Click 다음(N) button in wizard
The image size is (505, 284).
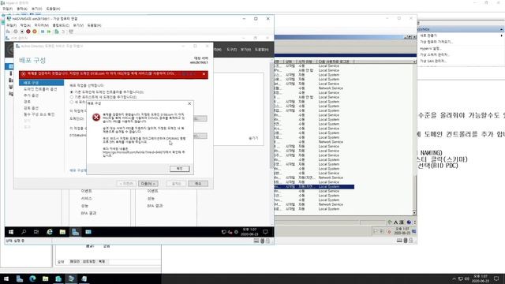coord(148,184)
